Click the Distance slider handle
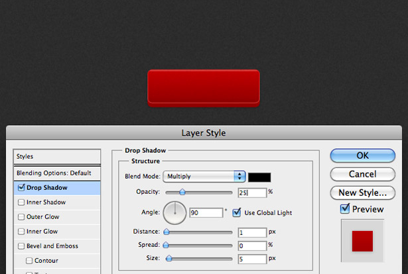 (167, 232)
